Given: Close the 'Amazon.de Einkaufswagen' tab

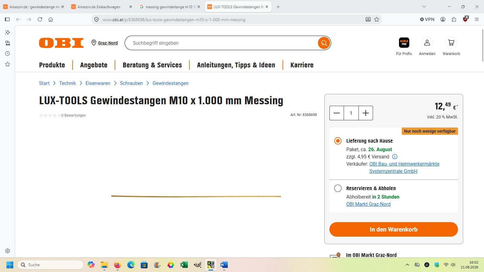Looking at the screenshot, I should pos(131,7).
